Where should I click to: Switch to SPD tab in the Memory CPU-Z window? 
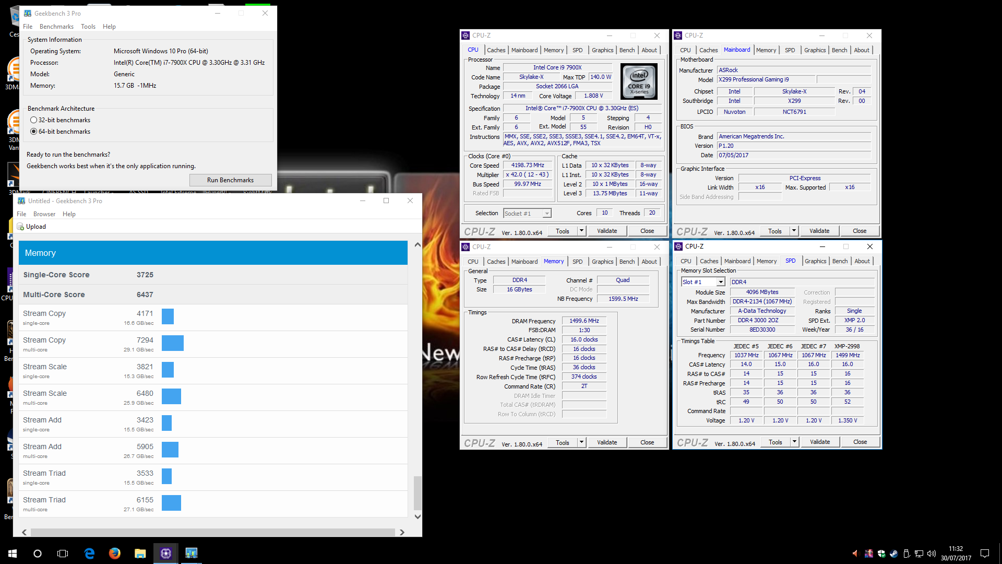click(577, 262)
